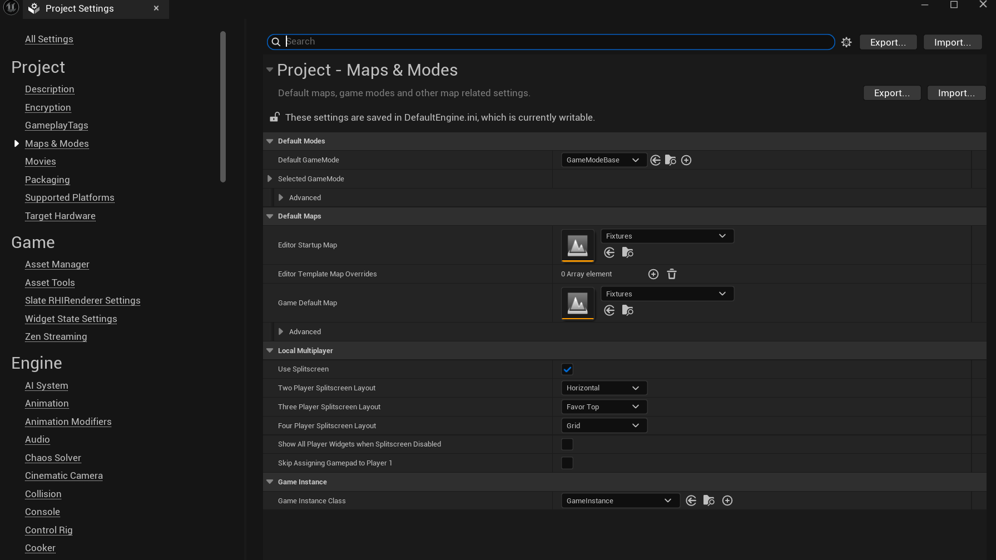Use selected asset for Game Instance Class
Image resolution: width=996 pixels, height=560 pixels.
691,500
